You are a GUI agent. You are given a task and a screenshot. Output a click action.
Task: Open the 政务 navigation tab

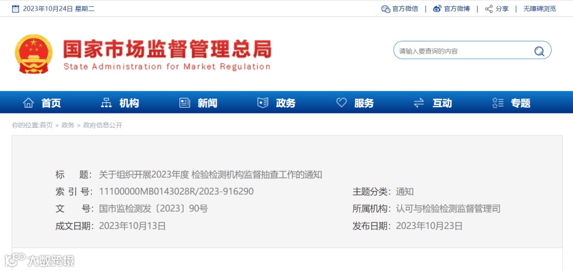click(x=286, y=103)
